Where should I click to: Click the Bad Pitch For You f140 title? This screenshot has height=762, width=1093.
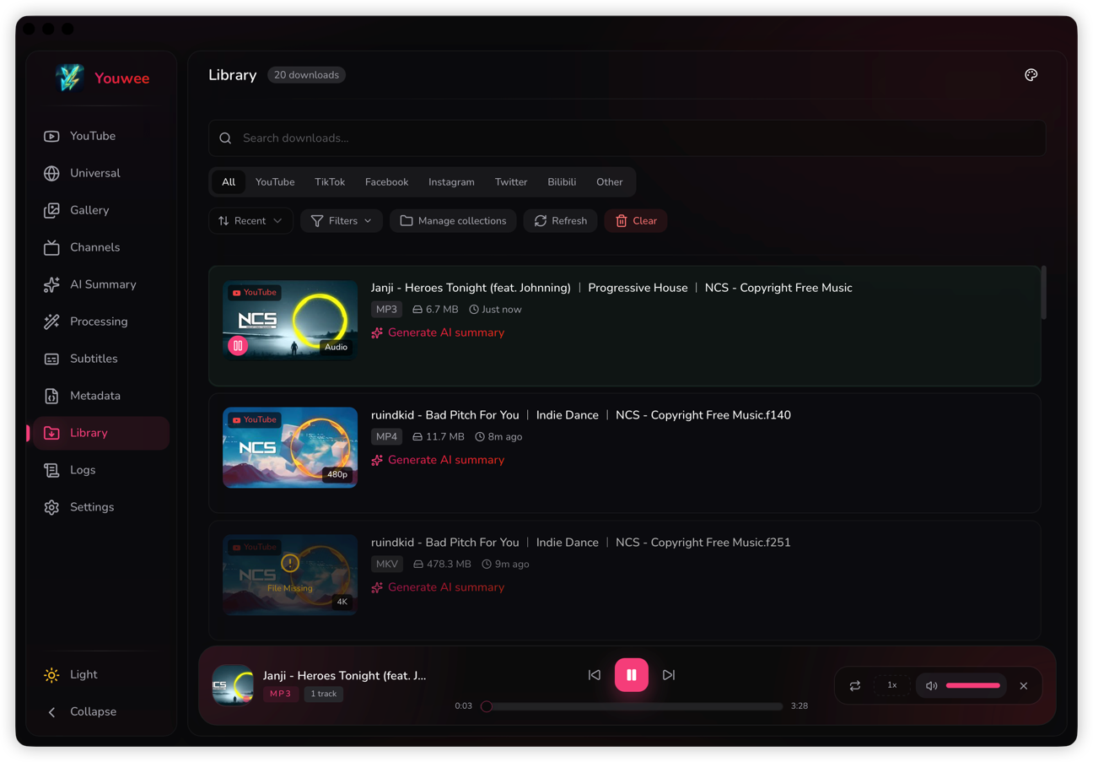click(581, 415)
